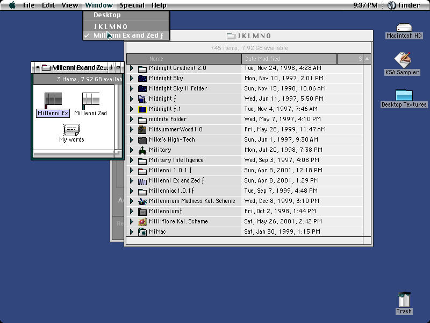Select the Millenni Zed theme icon
Viewport: 430px width, 323px height.
pyautogui.click(x=90, y=101)
